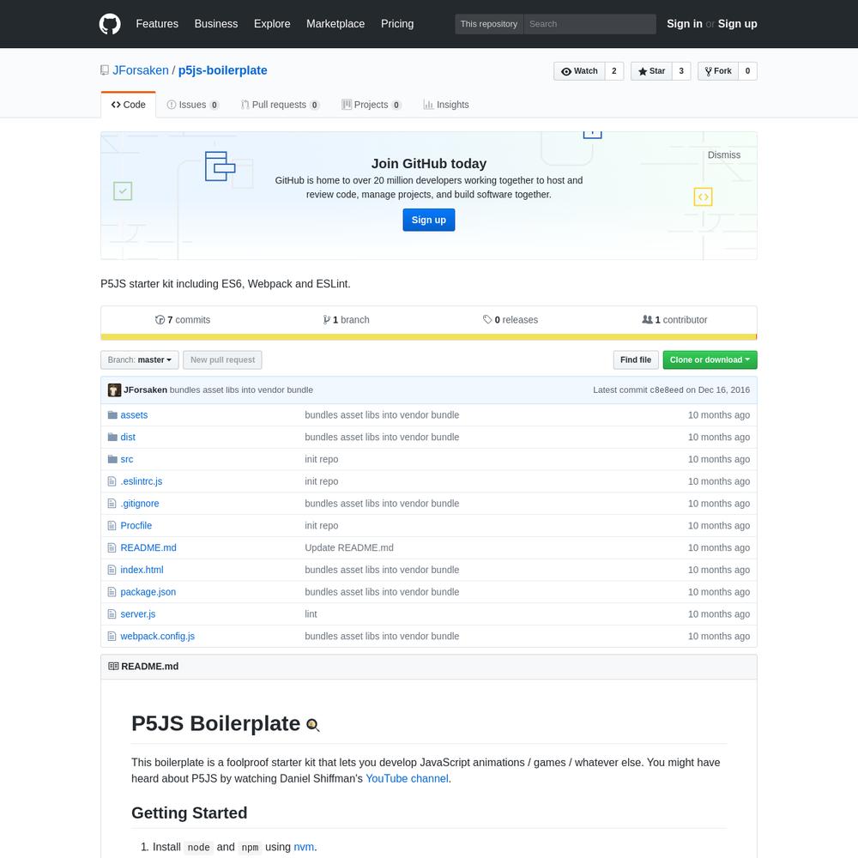Open the Projects tab

[371, 105]
